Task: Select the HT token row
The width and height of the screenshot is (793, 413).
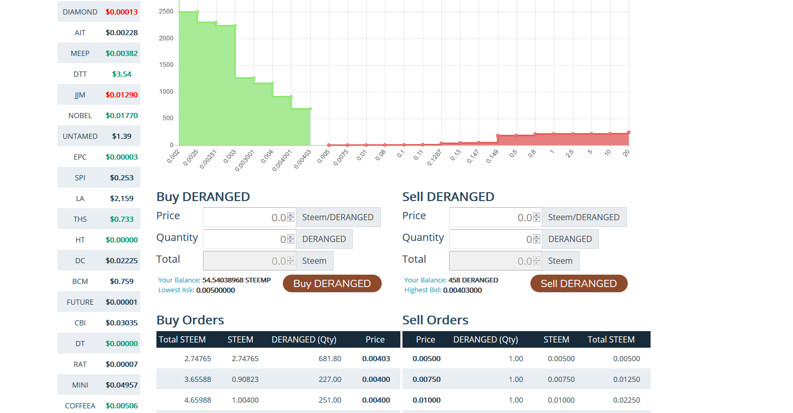Action: click(x=99, y=239)
